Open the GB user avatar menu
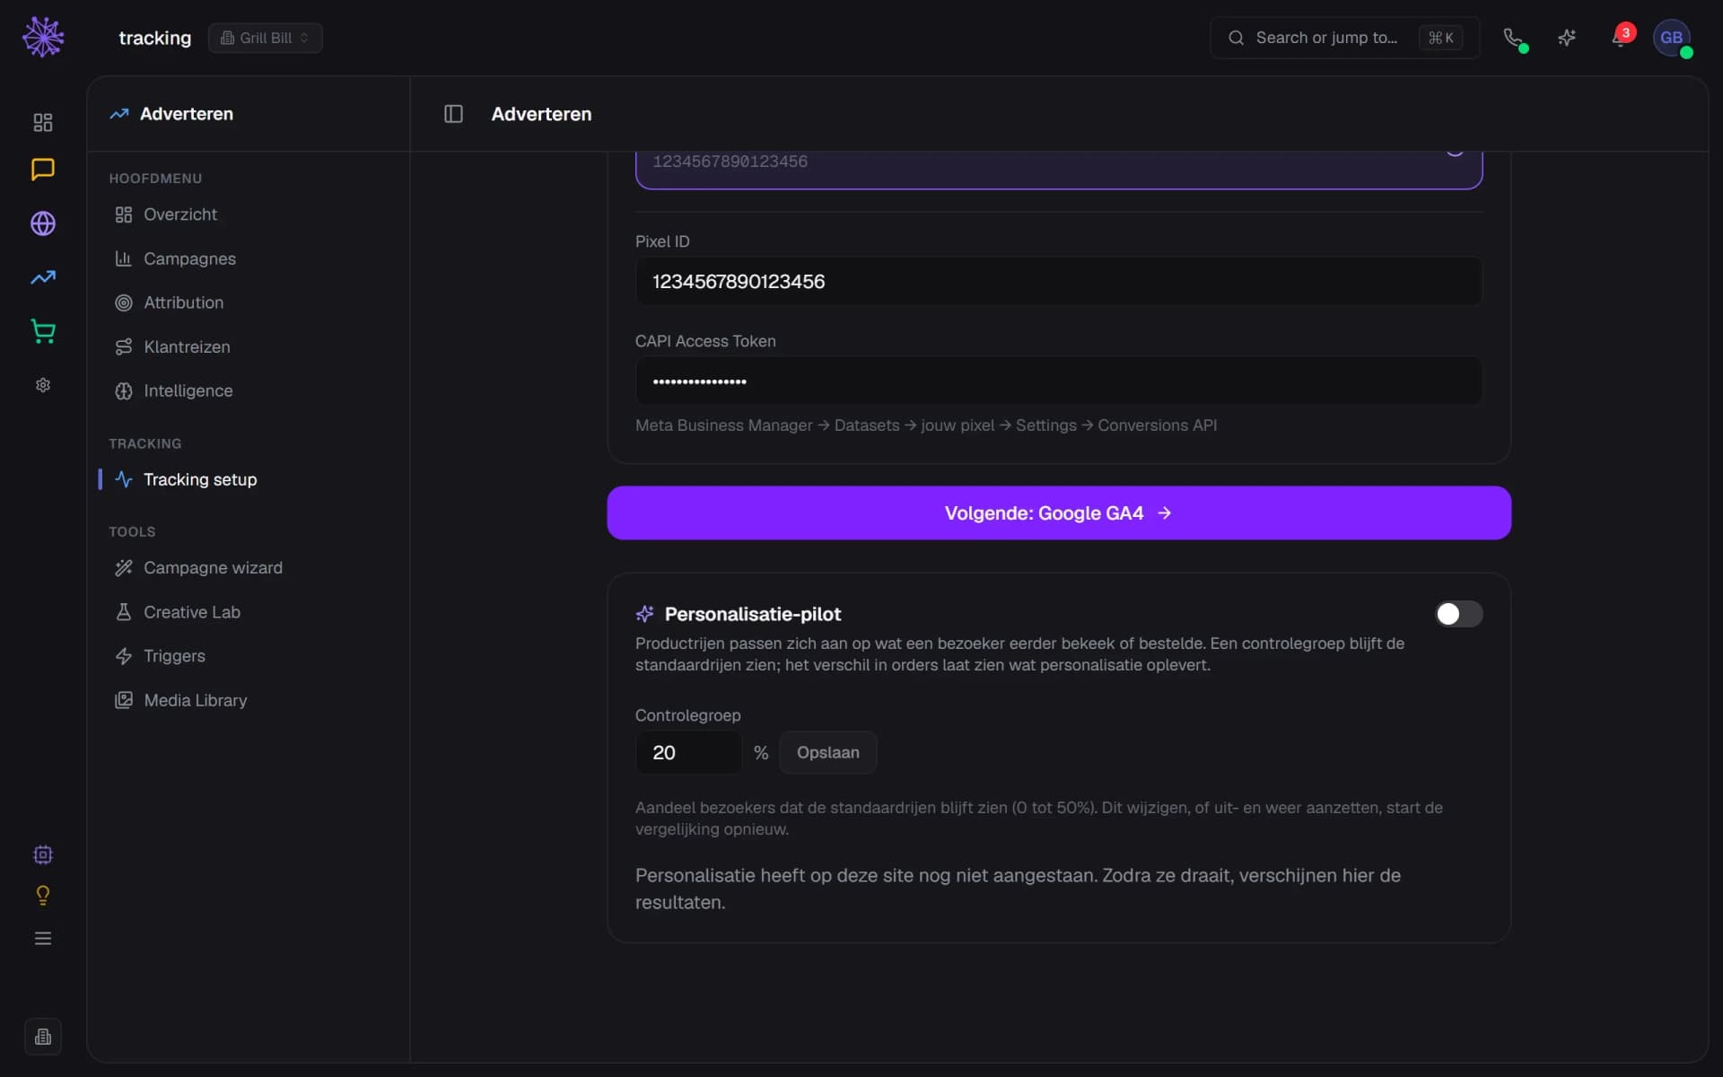 click(1672, 38)
